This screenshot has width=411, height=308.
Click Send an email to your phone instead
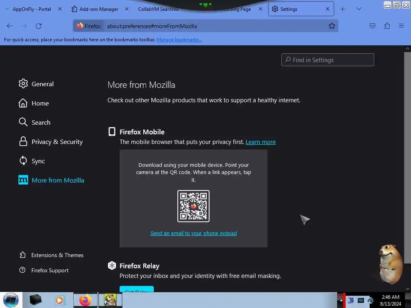tap(193, 233)
